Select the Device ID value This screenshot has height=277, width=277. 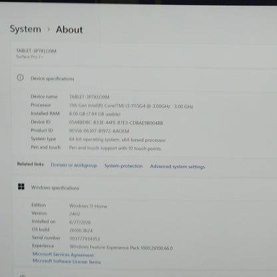pos(116,123)
